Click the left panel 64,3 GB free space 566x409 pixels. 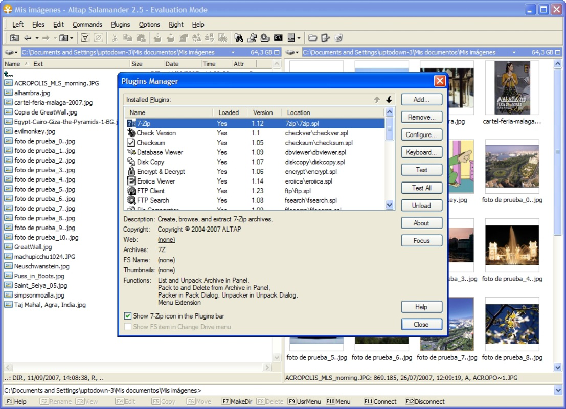(x=261, y=52)
